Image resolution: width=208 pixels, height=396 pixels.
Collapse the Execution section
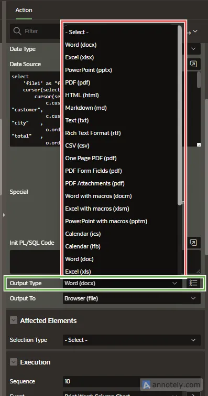pyautogui.click(x=14, y=362)
